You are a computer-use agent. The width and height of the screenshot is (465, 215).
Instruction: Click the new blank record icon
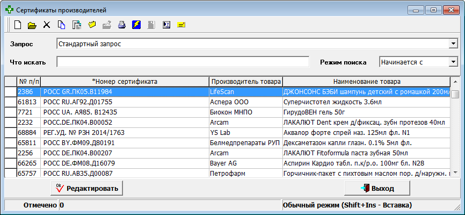pos(18,25)
